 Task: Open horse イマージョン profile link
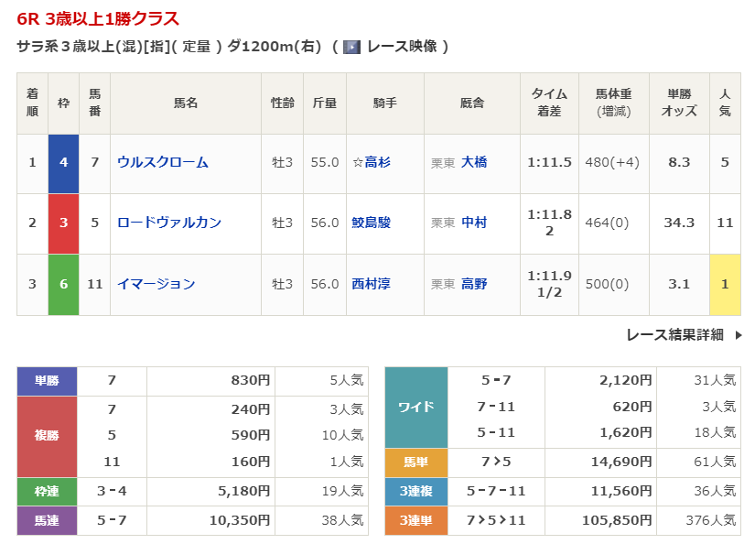click(156, 284)
